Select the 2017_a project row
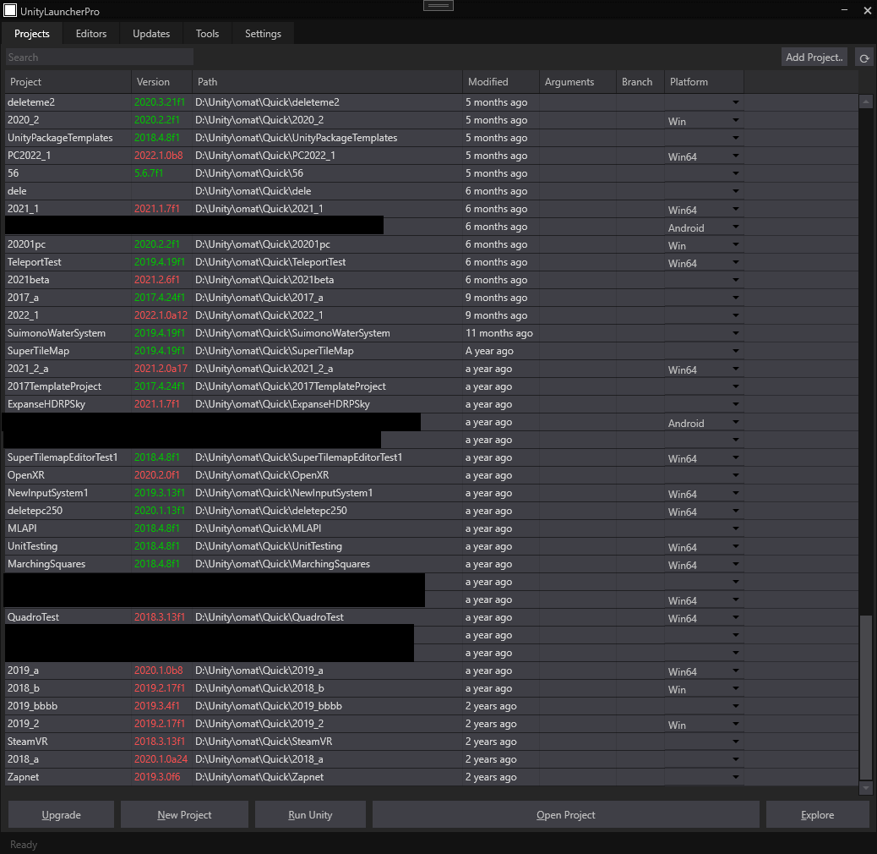The height and width of the screenshot is (854, 877). coord(432,298)
